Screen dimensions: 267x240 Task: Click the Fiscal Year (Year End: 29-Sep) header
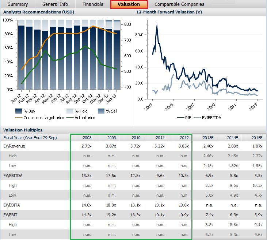point(30,138)
